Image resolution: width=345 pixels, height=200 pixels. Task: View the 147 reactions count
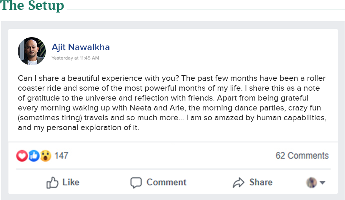click(x=61, y=156)
